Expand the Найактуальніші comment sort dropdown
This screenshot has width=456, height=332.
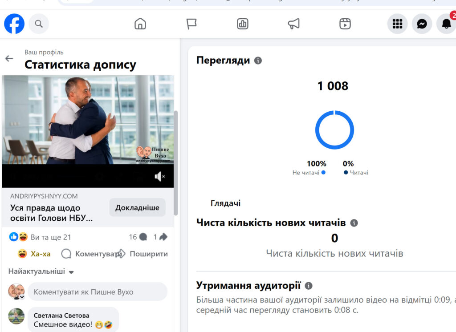(x=41, y=271)
